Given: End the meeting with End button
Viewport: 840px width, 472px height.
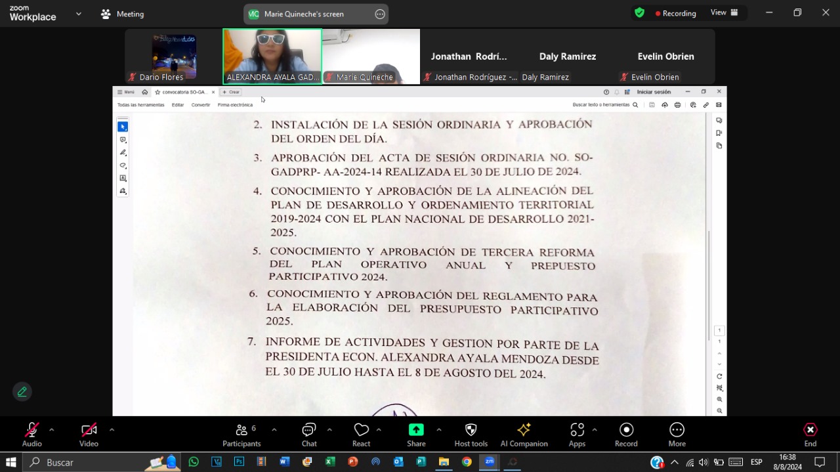Looking at the screenshot, I should click(x=810, y=434).
